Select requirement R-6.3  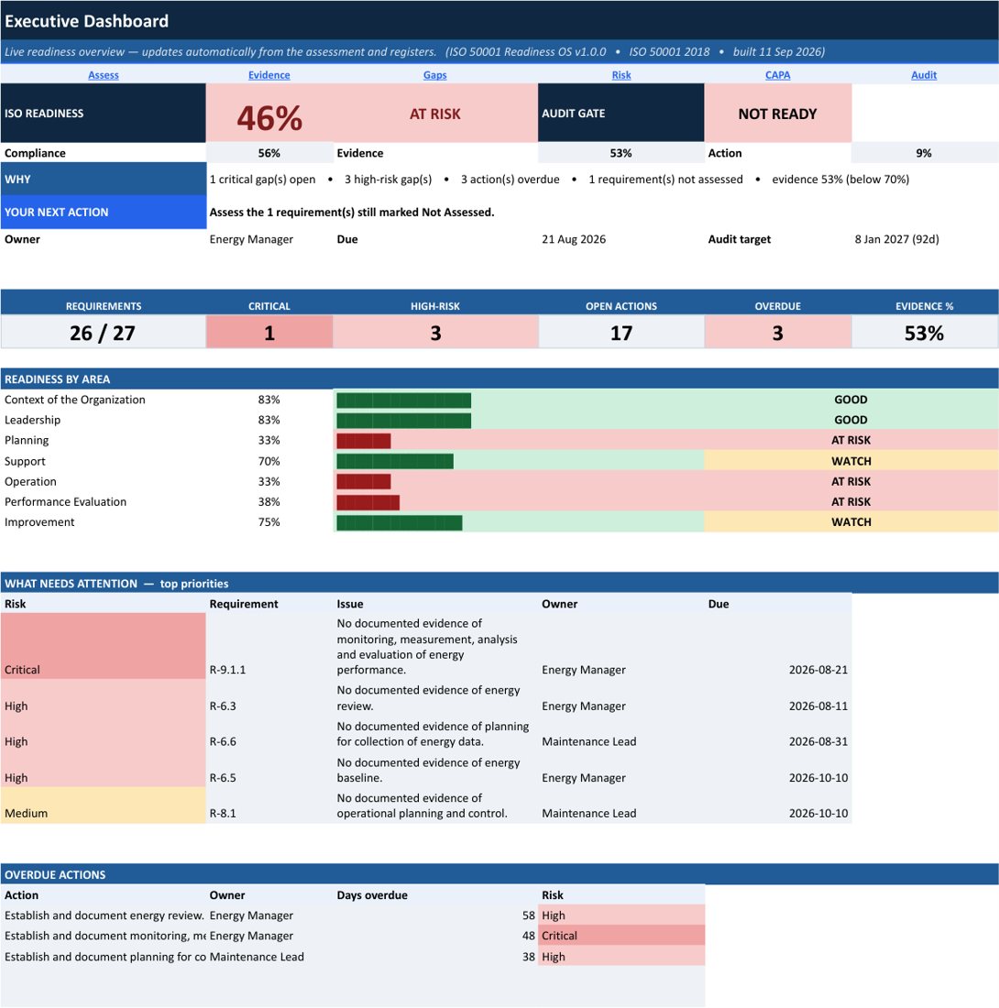pos(223,706)
